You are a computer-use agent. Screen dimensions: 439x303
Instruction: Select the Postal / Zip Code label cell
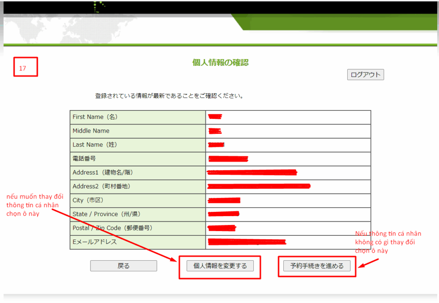138,228
